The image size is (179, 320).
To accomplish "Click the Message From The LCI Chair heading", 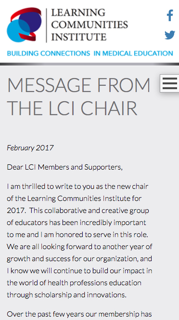I will click(x=78, y=96).
